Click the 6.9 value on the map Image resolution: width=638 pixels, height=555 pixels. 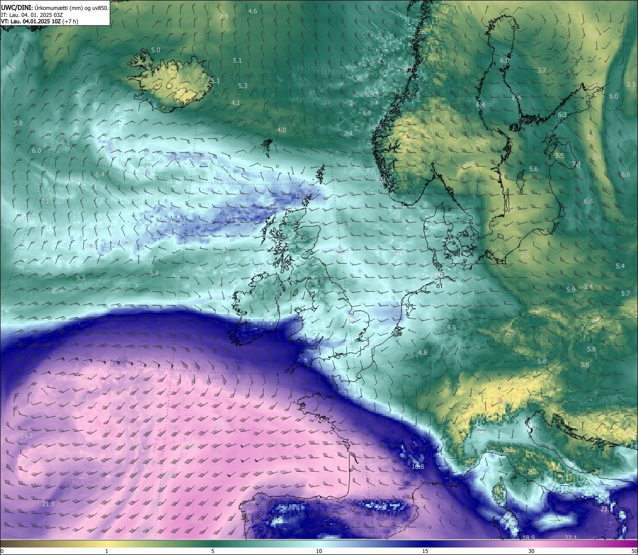click(346, 225)
